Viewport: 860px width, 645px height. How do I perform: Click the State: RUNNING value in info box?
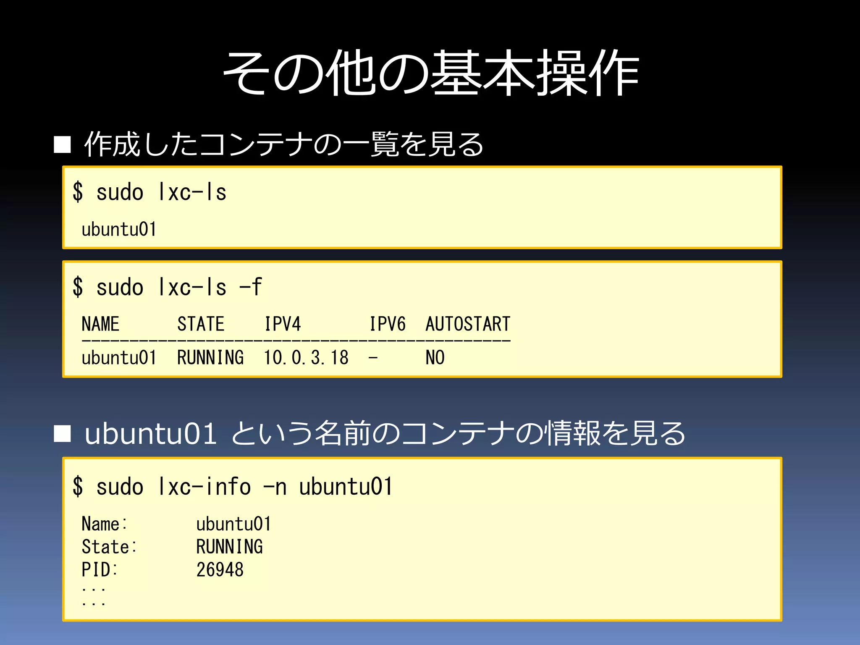(229, 547)
